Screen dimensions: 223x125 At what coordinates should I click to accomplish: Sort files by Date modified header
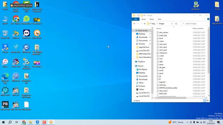(x=198, y=28)
